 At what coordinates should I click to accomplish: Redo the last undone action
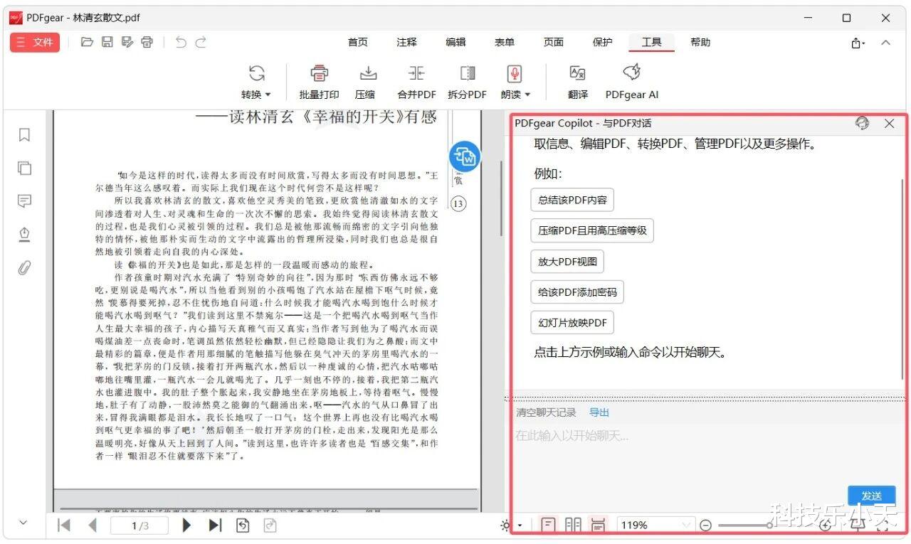click(x=201, y=42)
